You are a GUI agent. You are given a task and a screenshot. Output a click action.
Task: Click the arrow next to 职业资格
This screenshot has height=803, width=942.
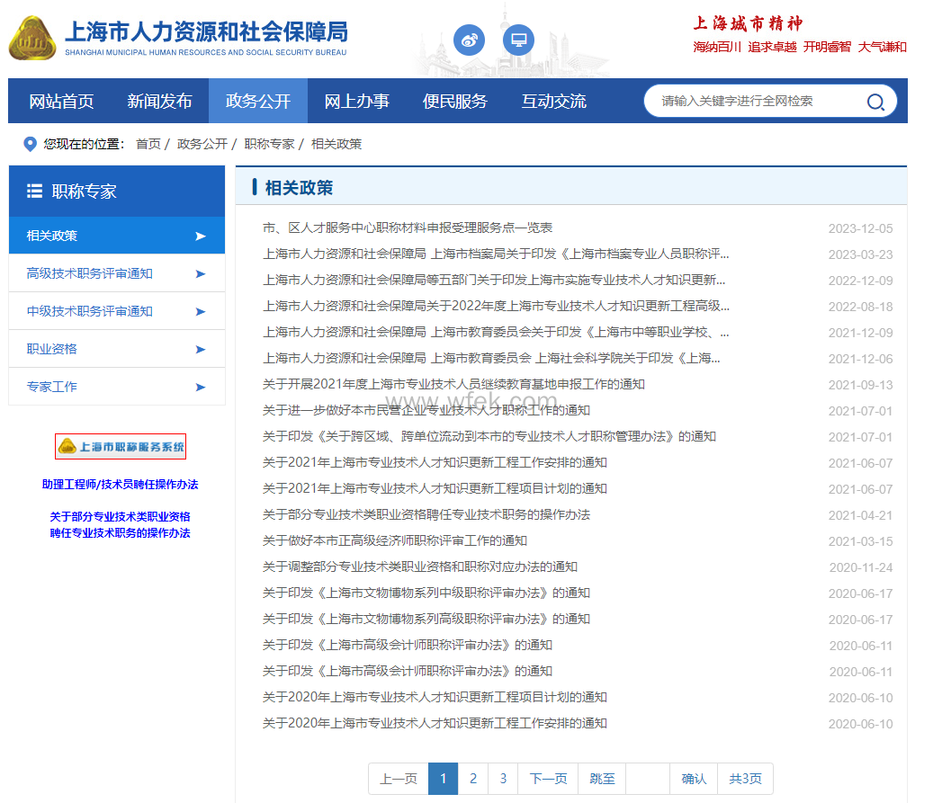point(200,349)
